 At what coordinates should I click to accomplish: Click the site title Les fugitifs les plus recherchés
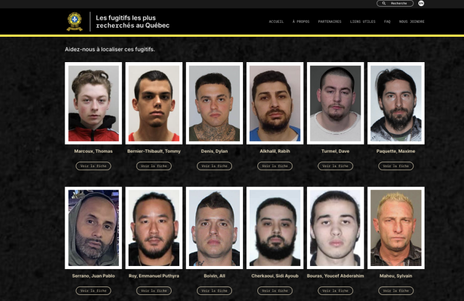pos(132,22)
